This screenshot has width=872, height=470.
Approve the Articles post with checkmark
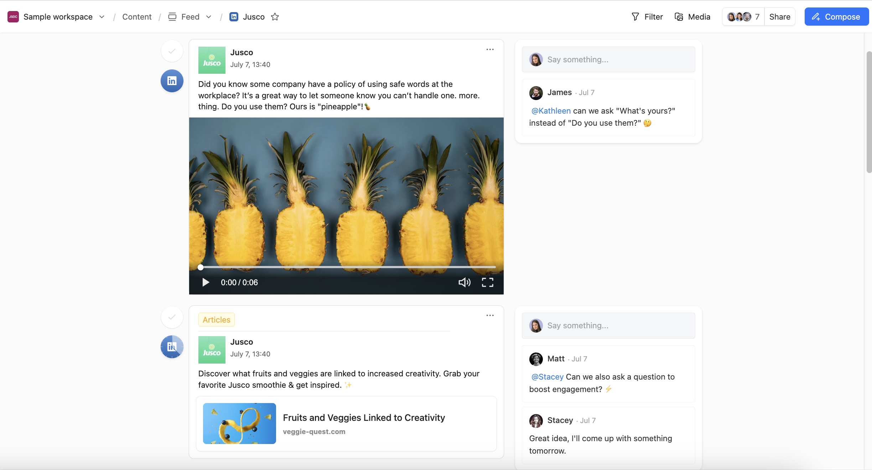(x=172, y=317)
